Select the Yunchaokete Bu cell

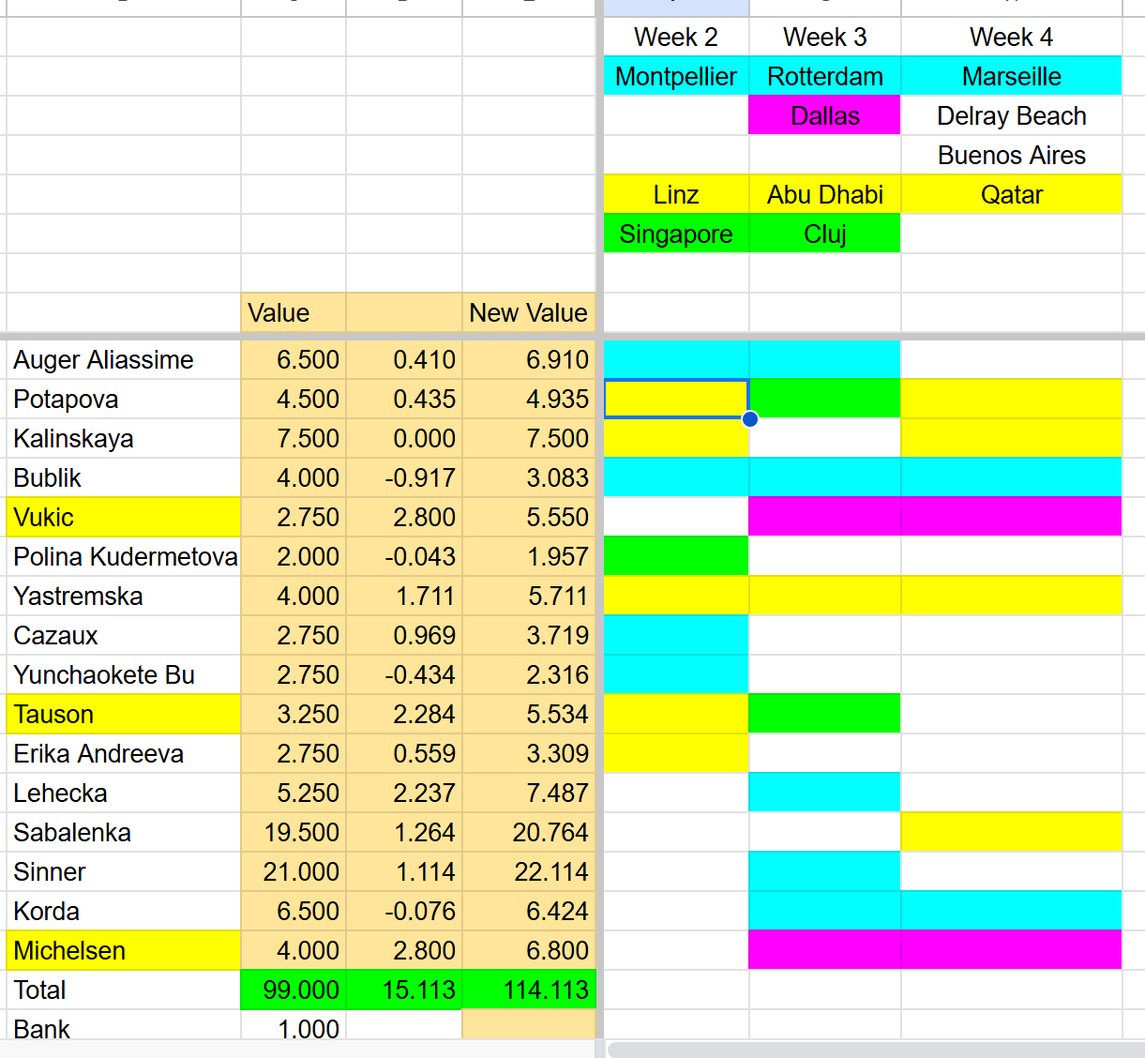click(x=124, y=675)
